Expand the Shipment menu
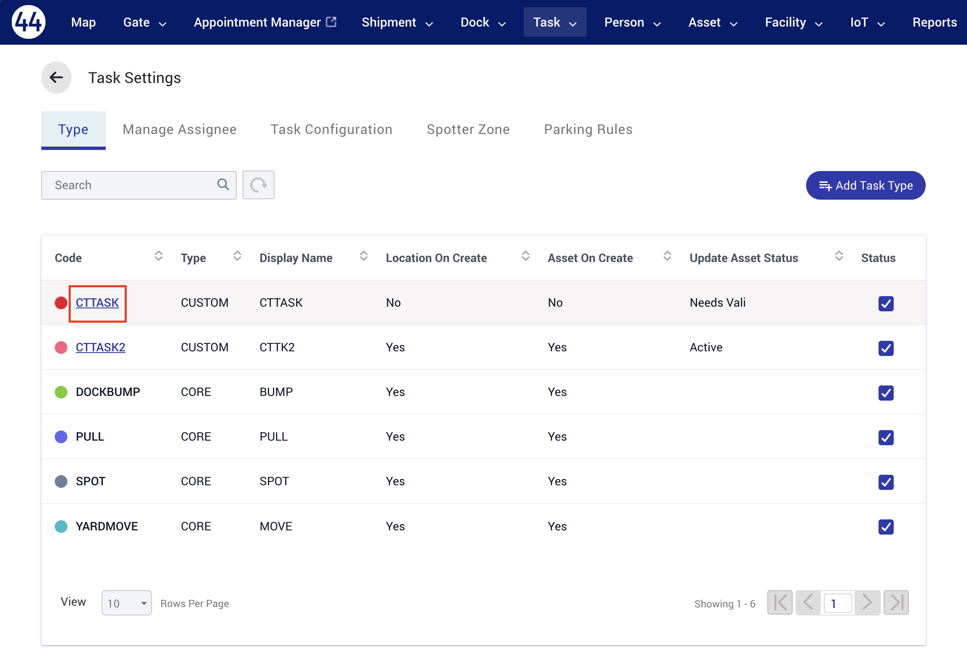Viewport: 967px width, 650px height. (x=397, y=22)
